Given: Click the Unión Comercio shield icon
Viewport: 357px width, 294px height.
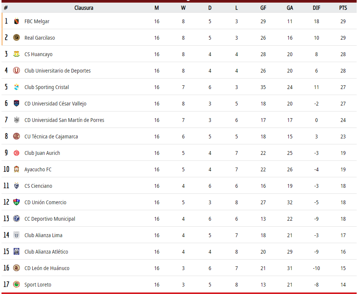Looking at the screenshot, I should [x=16, y=202].
